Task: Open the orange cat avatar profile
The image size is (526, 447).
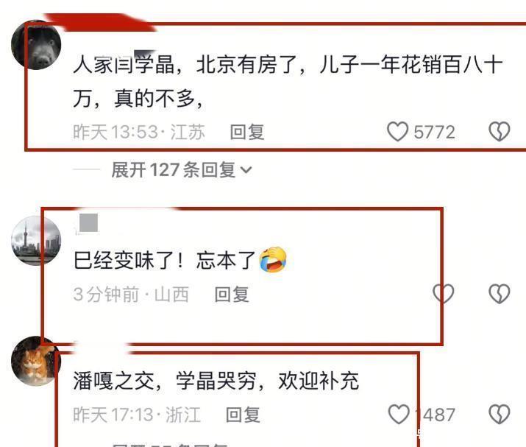Action: (36, 361)
